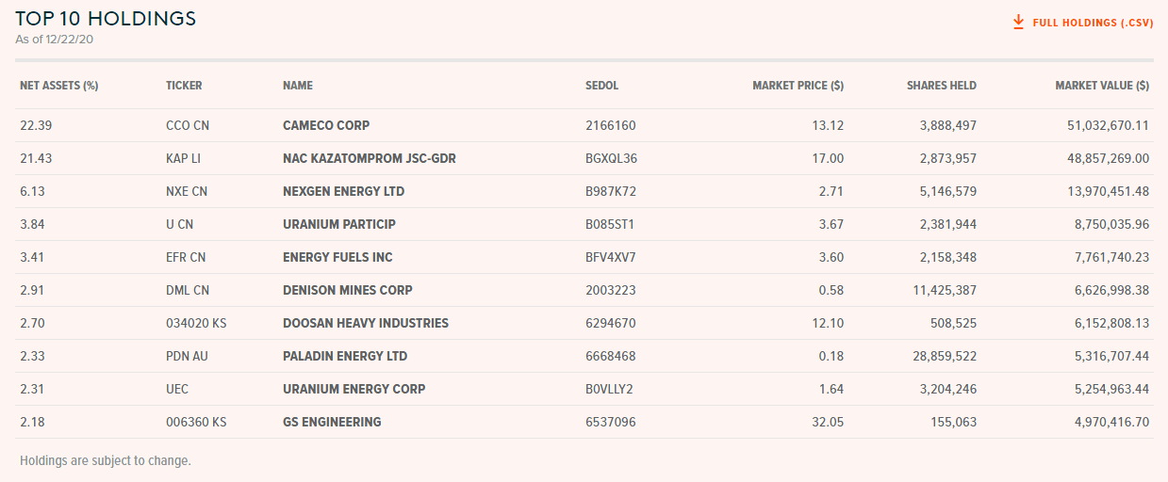Viewport: 1168px width, 482px height.
Task: Click the Net Assets (%) column header
Action: [x=59, y=86]
